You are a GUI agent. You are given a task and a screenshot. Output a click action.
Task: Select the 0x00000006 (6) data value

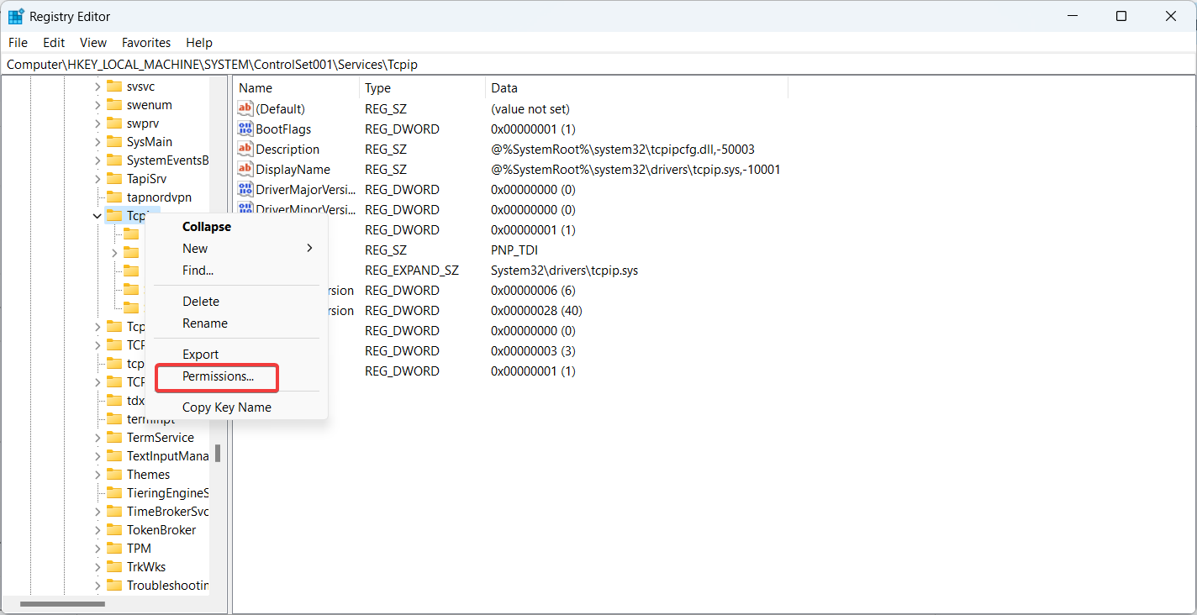pyautogui.click(x=533, y=290)
